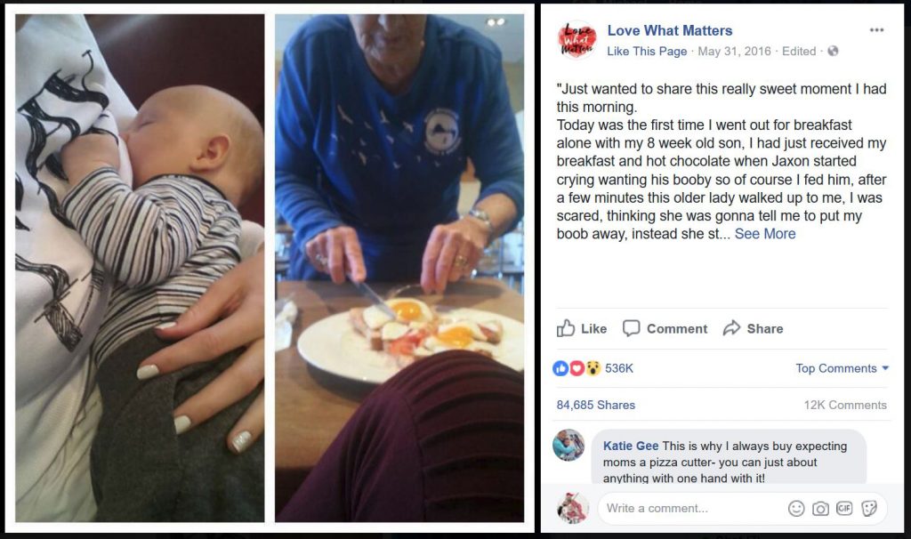Open the Love What Matters page name
This screenshot has height=539, width=911.
(x=669, y=30)
